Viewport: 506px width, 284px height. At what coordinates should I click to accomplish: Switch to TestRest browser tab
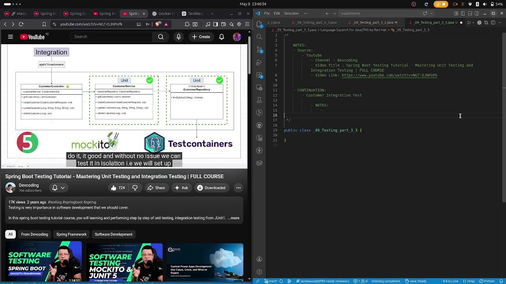click(x=193, y=13)
